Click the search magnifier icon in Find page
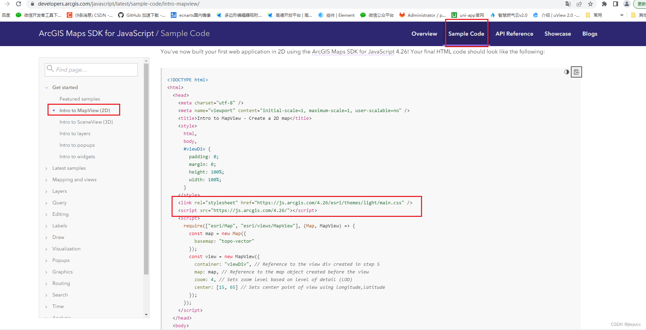Screen dimensions: 646x330 (x=50, y=68)
